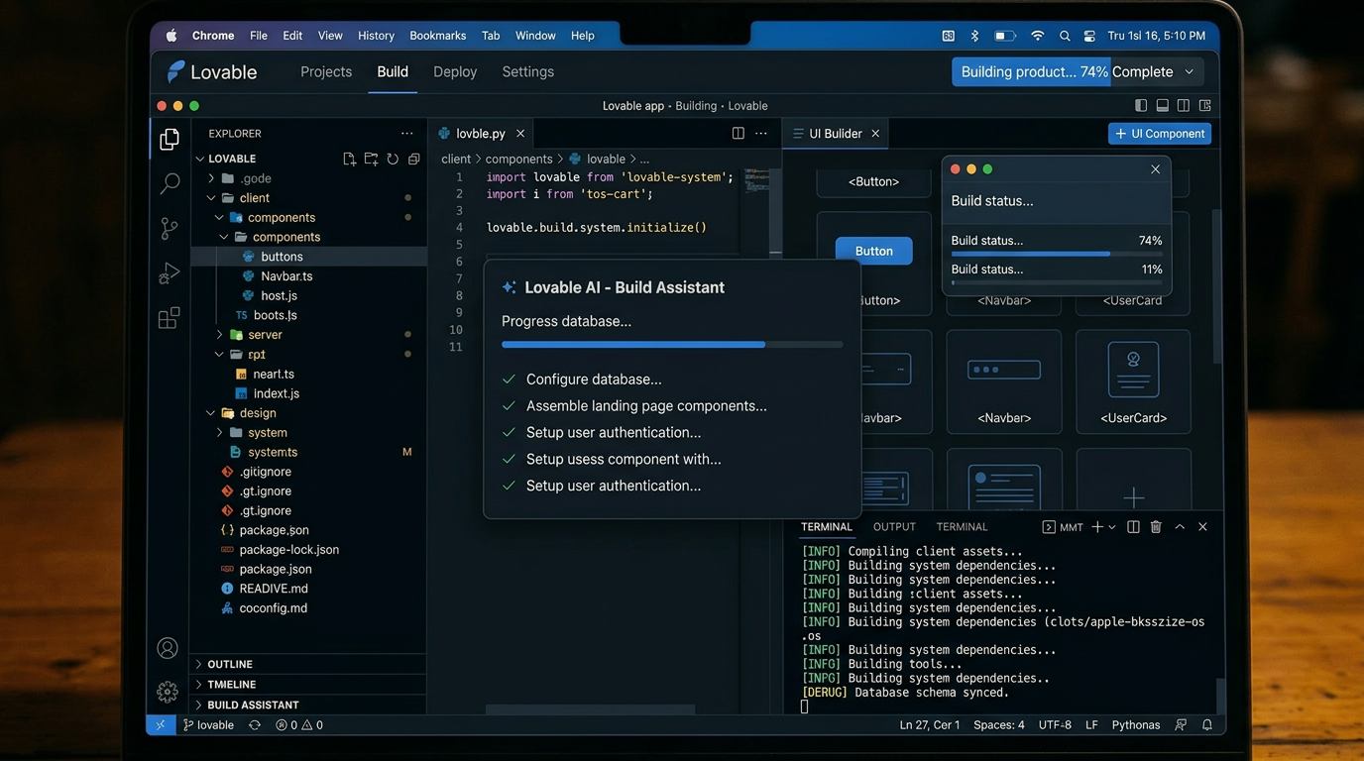The height and width of the screenshot is (761, 1364).
Task: Click the blue UI Component button
Action: [1159, 133]
